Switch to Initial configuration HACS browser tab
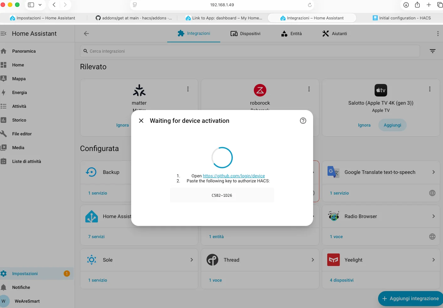The width and height of the screenshot is (443, 308). tap(402, 18)
